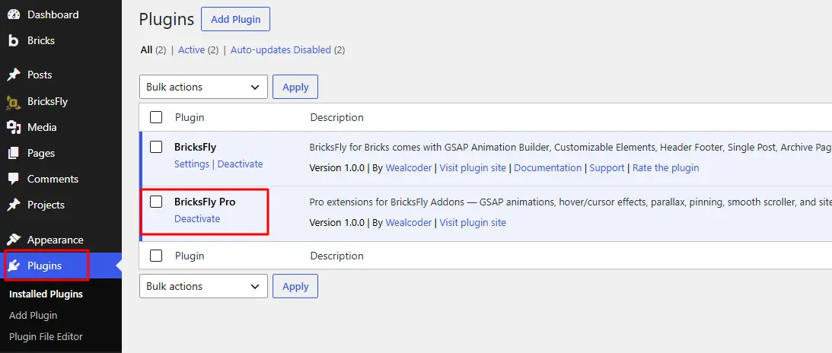
Task: Open the bottom Bulk actions dropdown
Action: [203, 286]
